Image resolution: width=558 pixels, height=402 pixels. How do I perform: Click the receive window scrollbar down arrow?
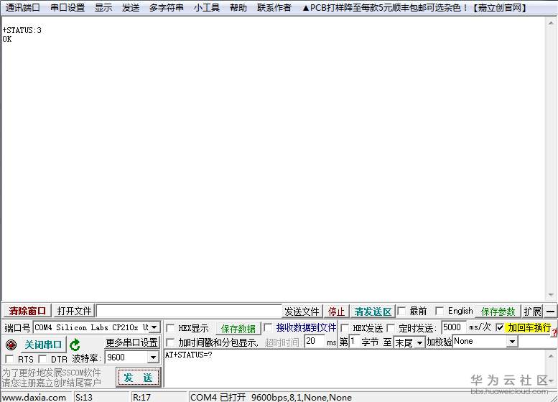click(x=551, y=295)
